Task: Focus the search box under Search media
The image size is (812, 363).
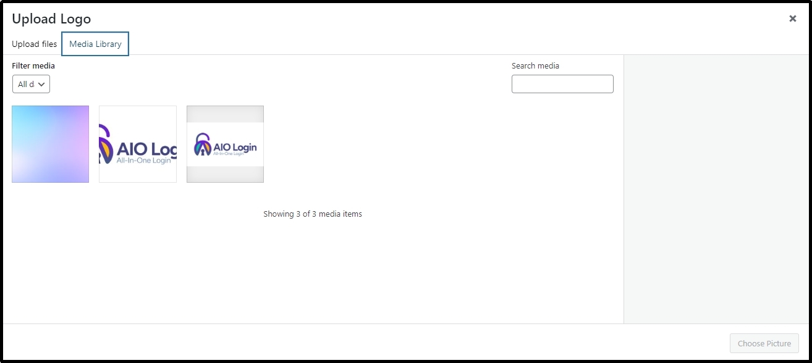Action: tap(562, 84)
